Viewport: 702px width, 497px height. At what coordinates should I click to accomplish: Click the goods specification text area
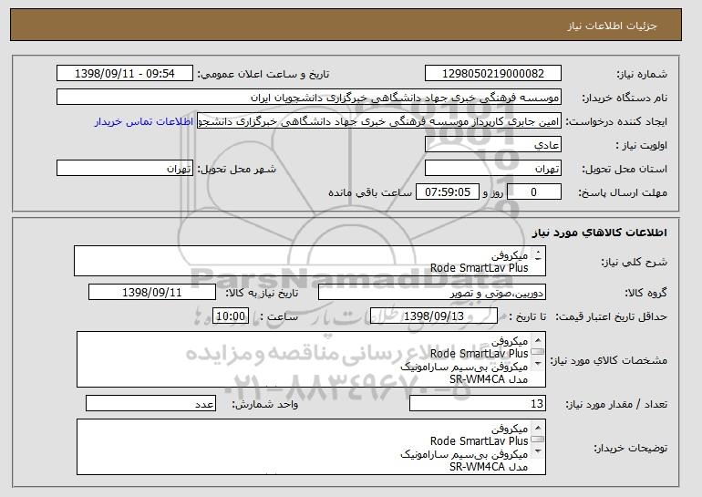pyautogui.click(x=311, y=359)
